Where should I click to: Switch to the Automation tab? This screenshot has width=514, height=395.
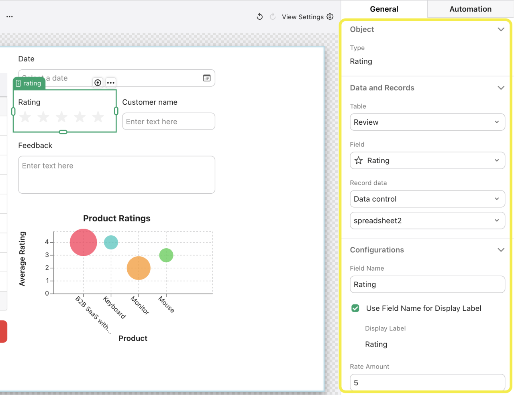[470, 9]
